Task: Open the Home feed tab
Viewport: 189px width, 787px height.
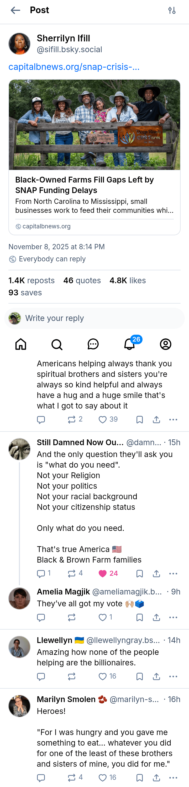Action: [x=21, y=344]
